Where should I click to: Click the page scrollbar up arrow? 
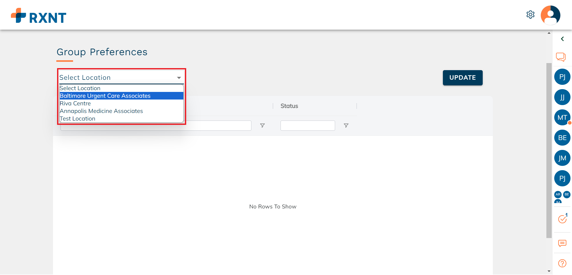pos(549,33)
